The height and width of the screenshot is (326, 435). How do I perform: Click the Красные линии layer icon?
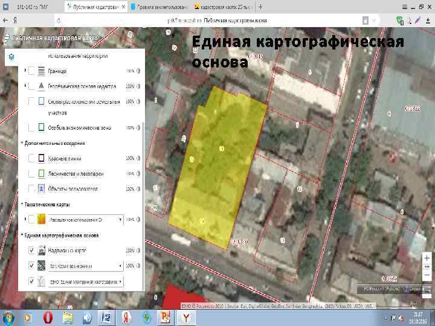41,158
